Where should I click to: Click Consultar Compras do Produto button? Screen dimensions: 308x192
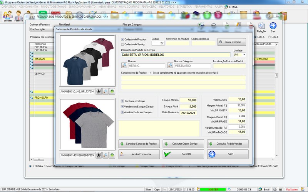point(139,144)
